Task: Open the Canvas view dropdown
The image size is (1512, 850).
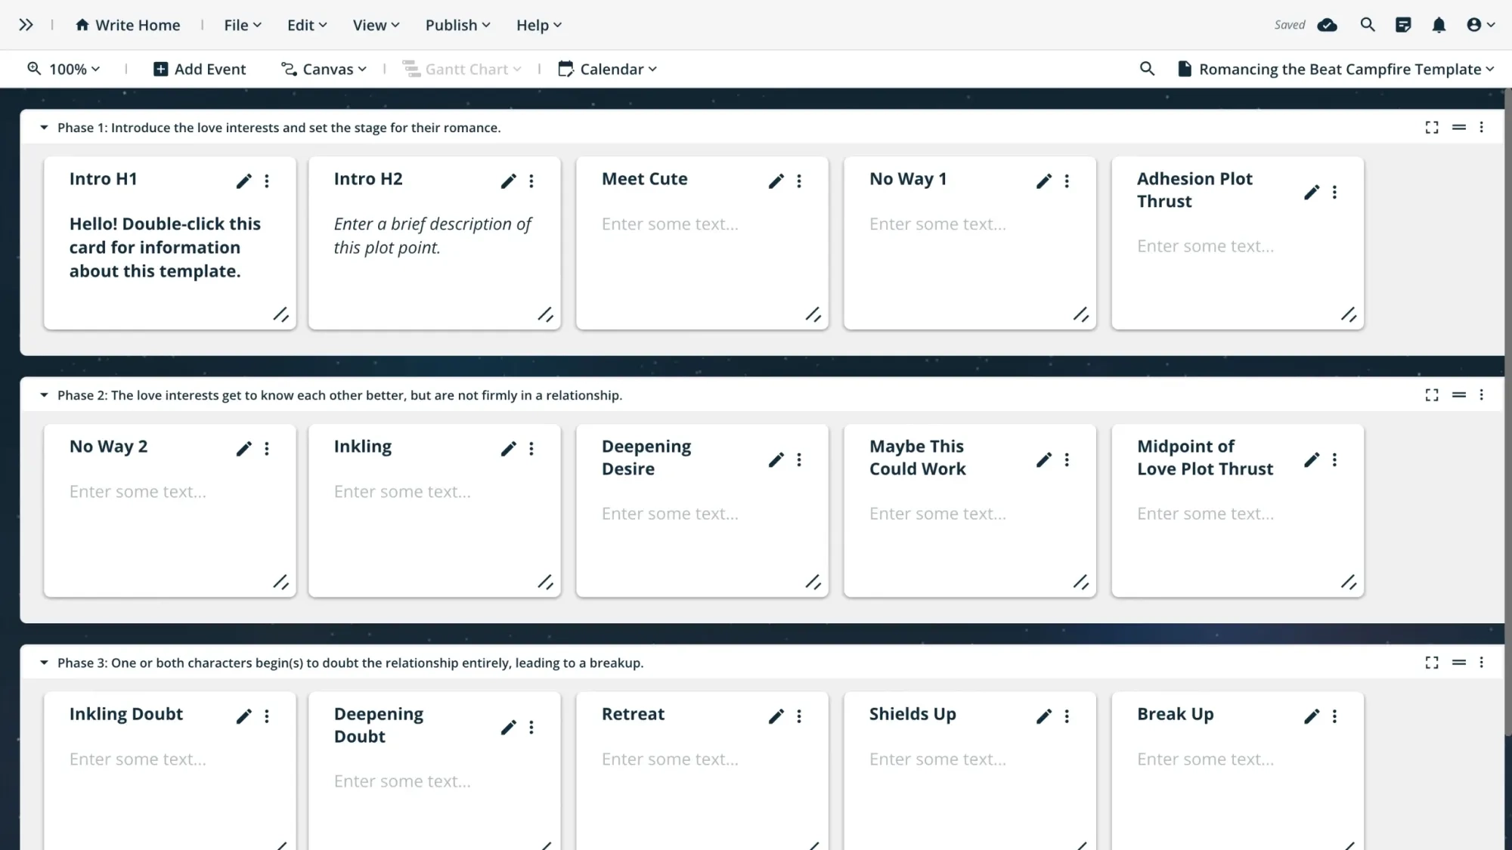Action: click(324, 69)
